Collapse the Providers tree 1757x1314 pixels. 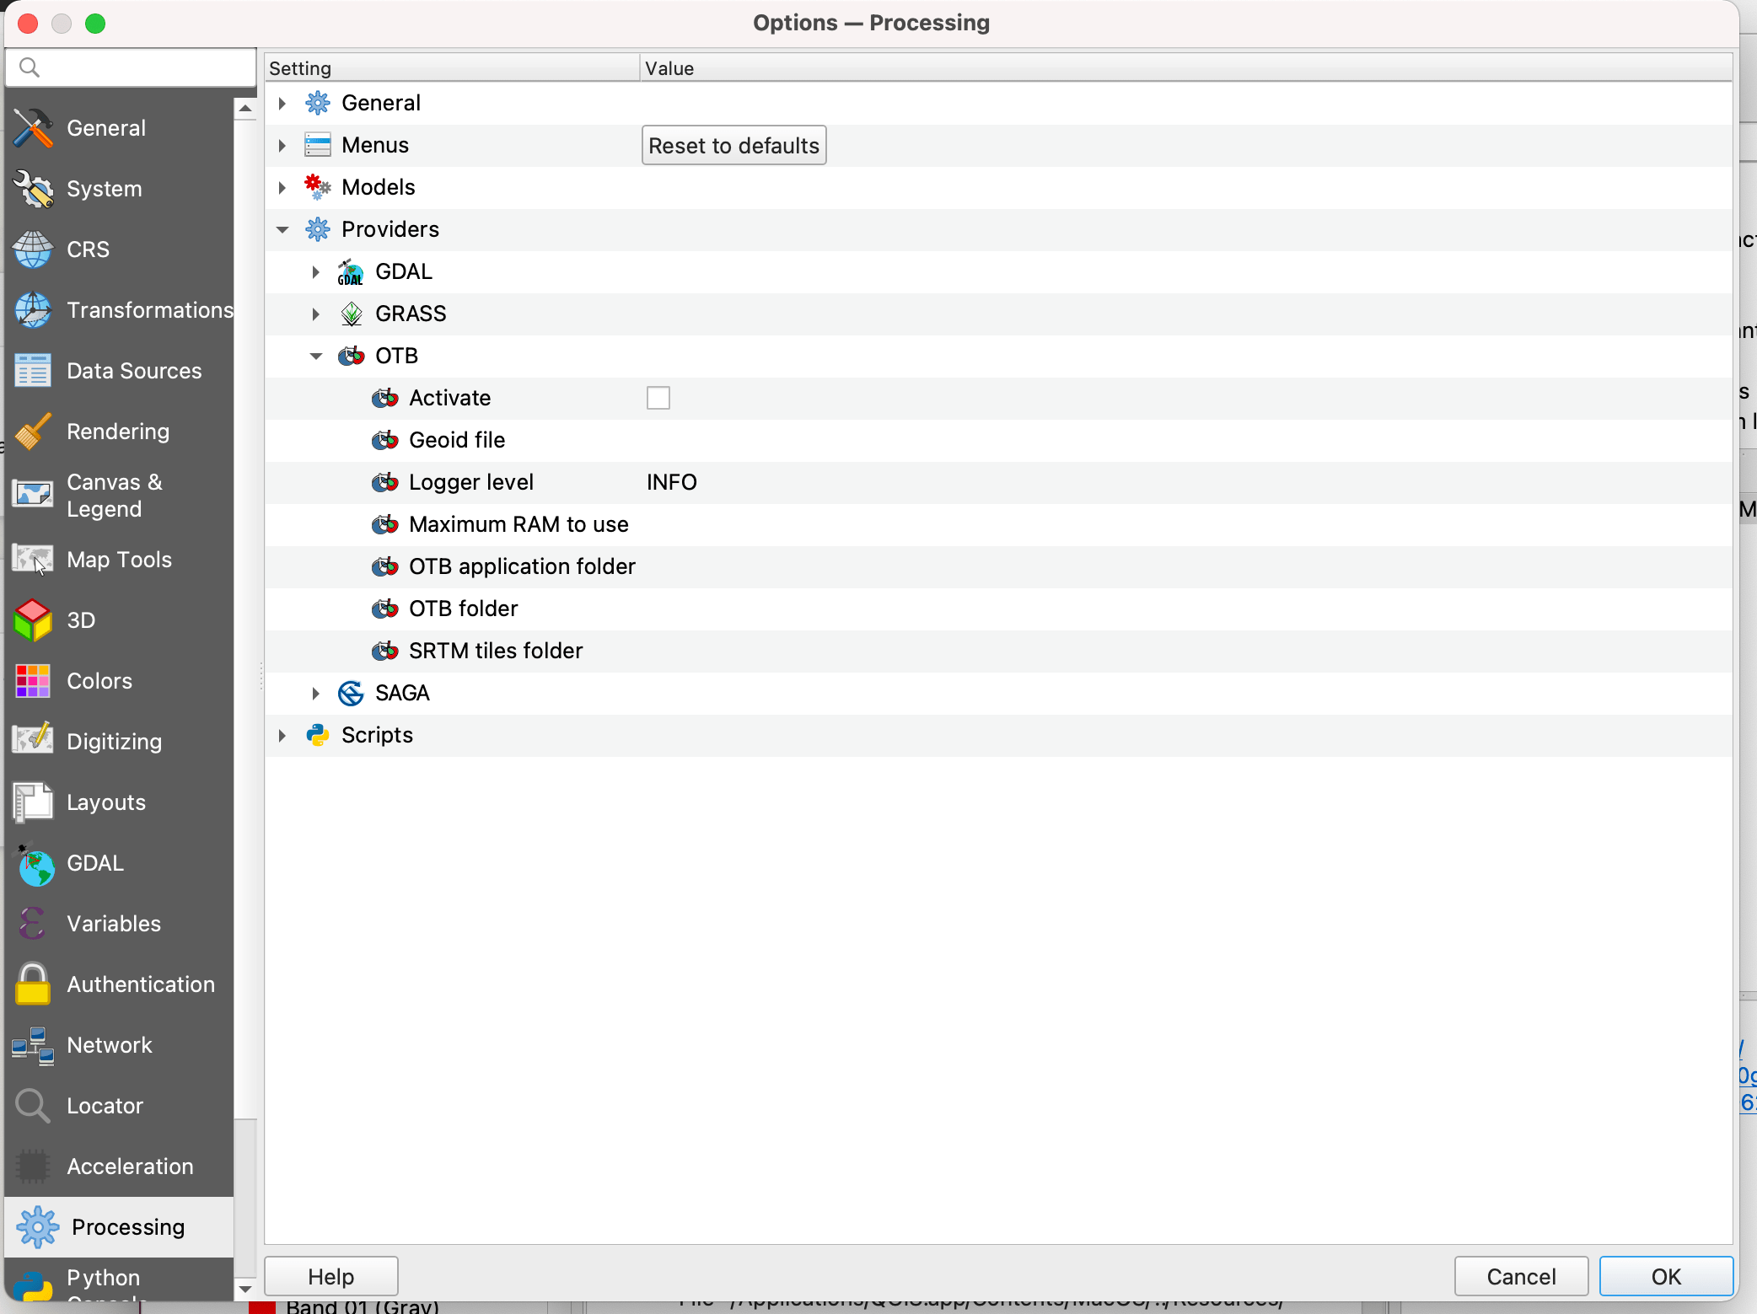(x=282, y=228)
